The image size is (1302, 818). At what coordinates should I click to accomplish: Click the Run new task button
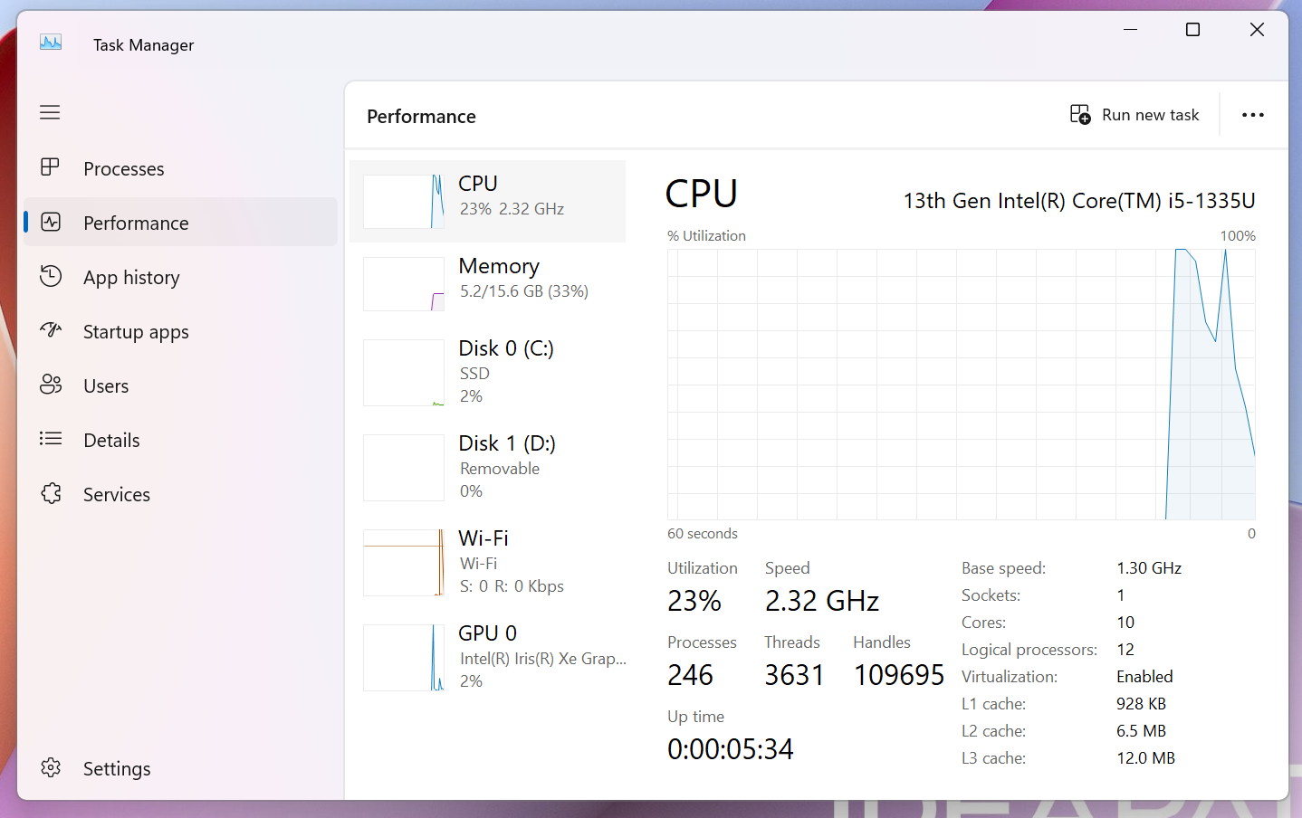tap(1134, 115)
